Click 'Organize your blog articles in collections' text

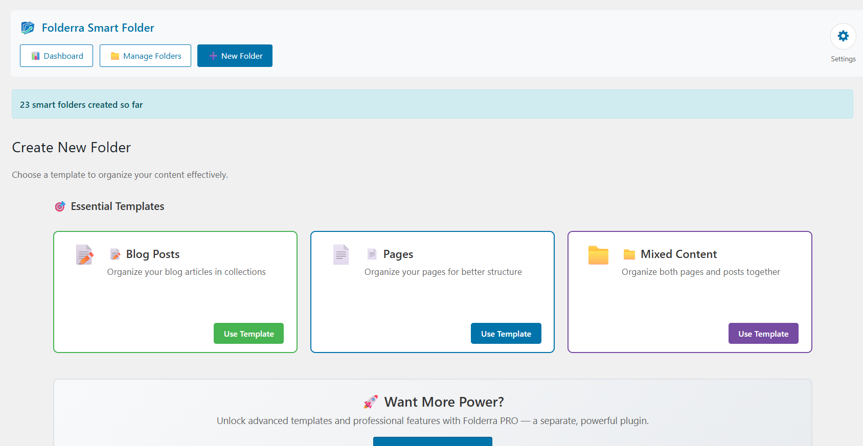[x=187, y=272]
